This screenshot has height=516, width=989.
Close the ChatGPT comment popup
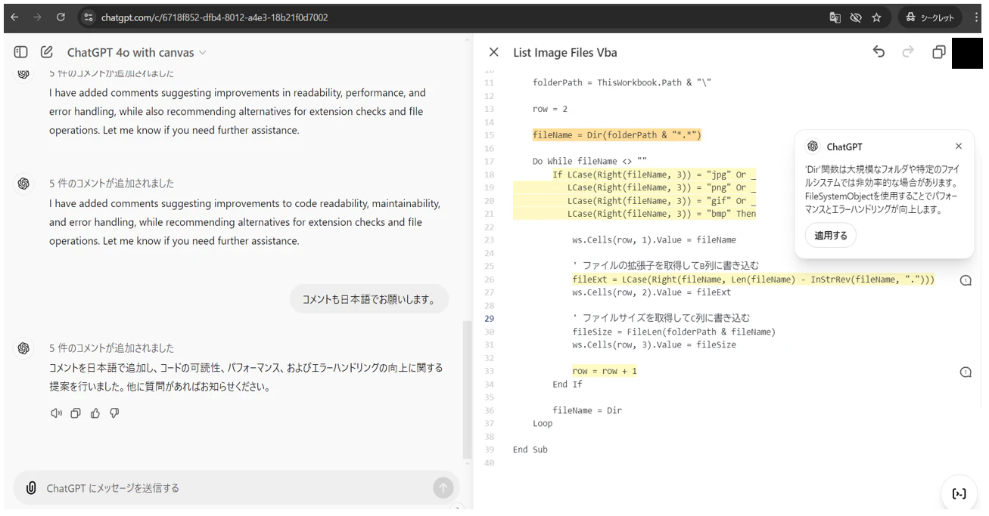959,146
